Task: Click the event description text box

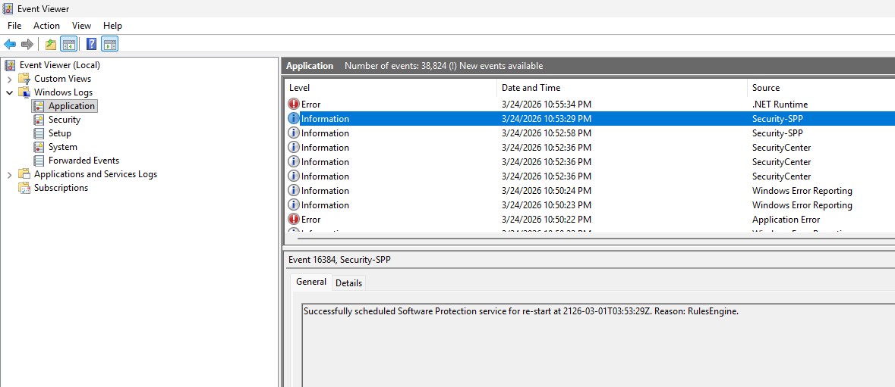Action: click(x=598, y=345)
